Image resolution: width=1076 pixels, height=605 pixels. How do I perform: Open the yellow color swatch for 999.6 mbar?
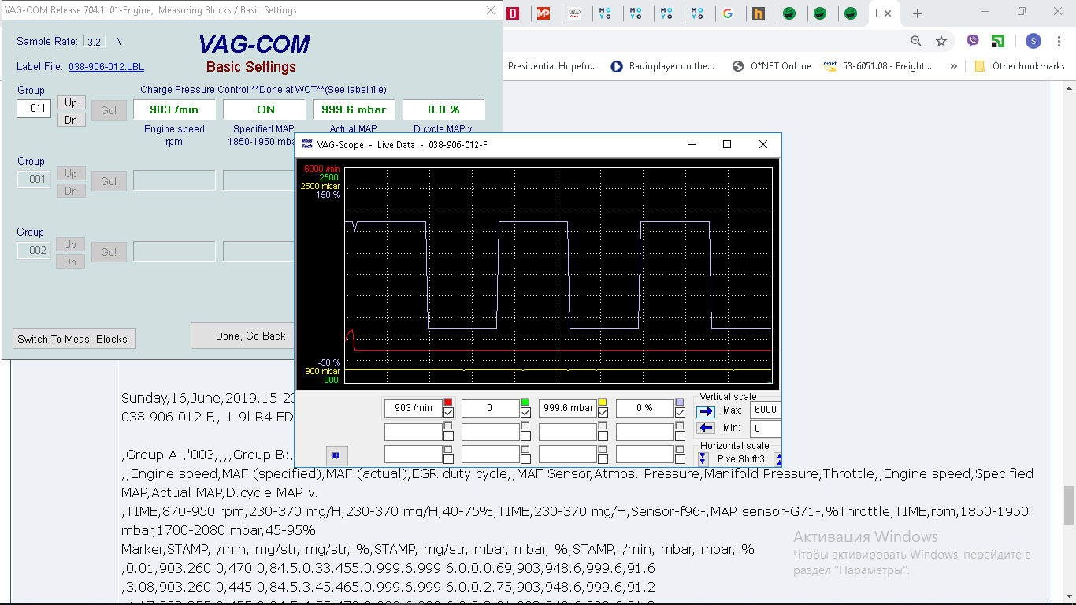[x=603, y=402]
